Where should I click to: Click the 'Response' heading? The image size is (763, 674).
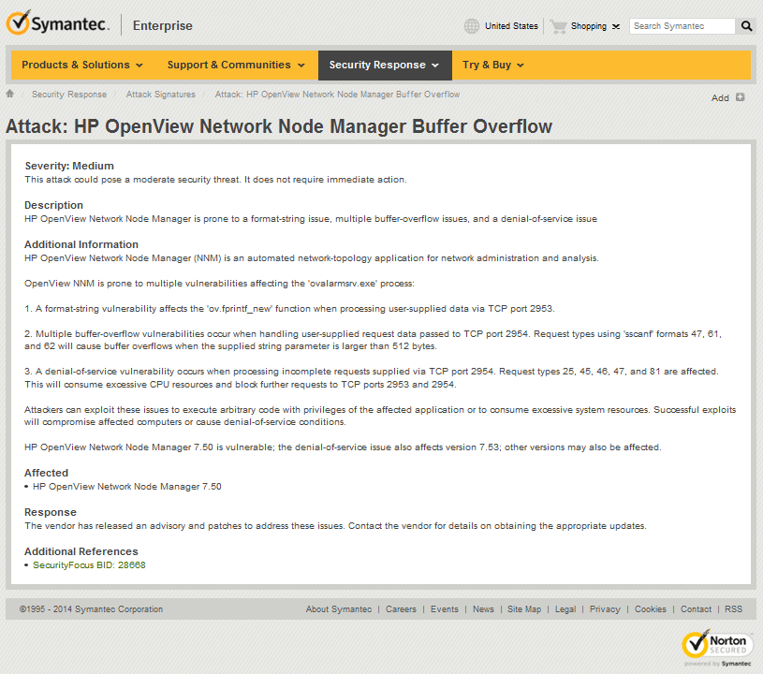click(x=51, y=512)
